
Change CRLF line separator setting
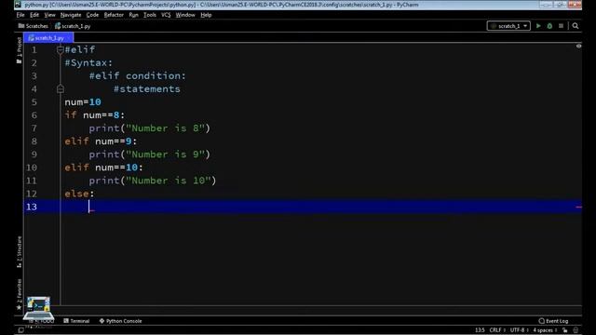click(x=496, y=330)
